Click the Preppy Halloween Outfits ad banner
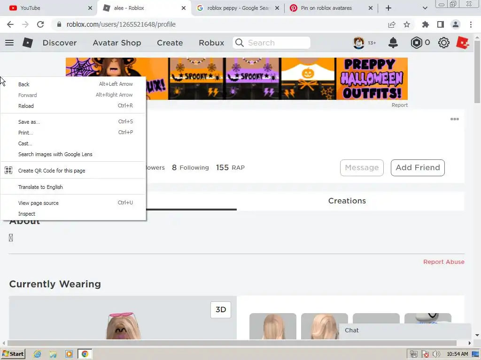 [237, 79]
